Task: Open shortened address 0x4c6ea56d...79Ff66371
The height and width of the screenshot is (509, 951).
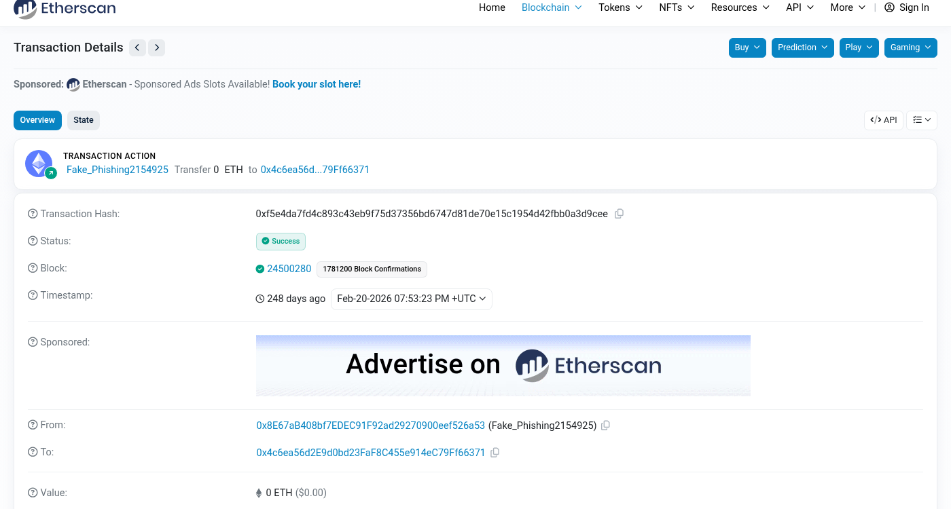Action: pos(315,170)
